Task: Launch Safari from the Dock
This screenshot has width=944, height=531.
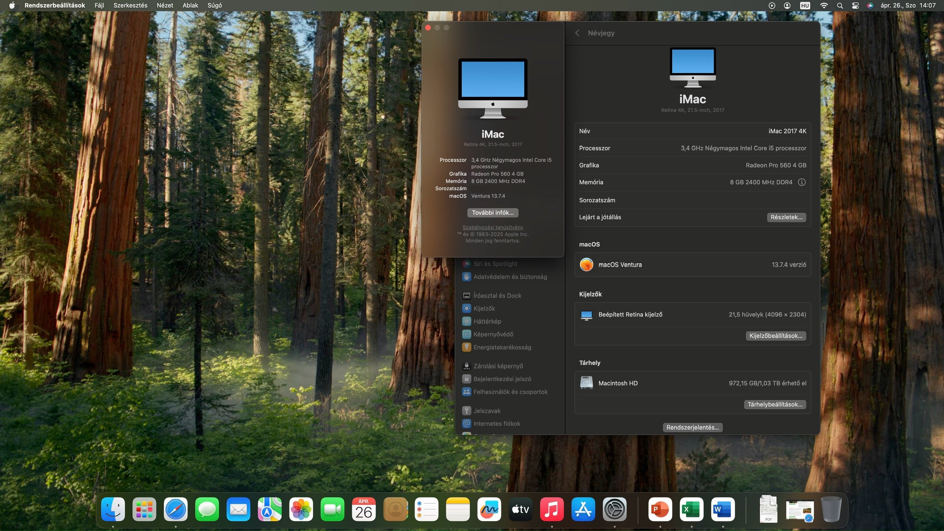Action: (x=176, y=509)
